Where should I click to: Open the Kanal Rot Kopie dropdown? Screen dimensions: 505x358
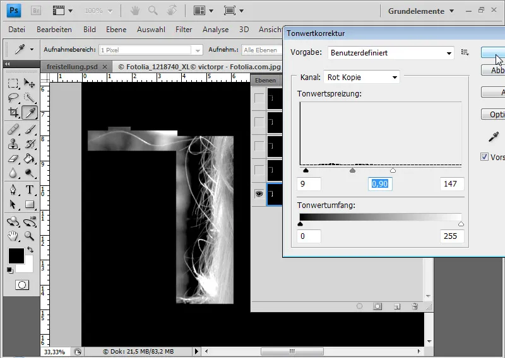click(x=361, y=77)
